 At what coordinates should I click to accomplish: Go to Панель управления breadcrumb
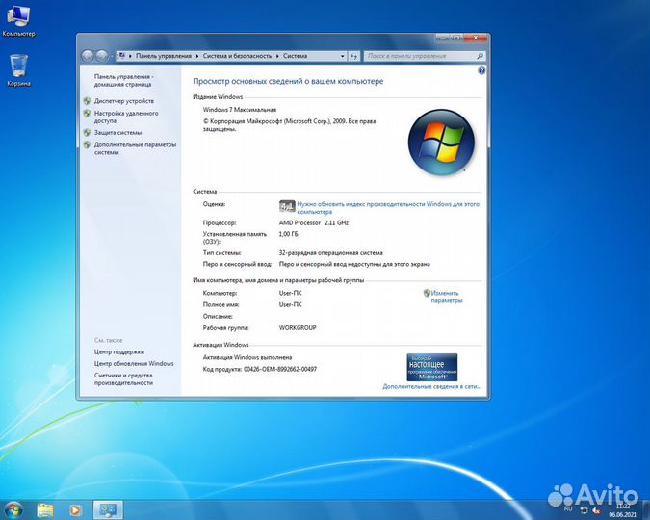tap(164, 56)
